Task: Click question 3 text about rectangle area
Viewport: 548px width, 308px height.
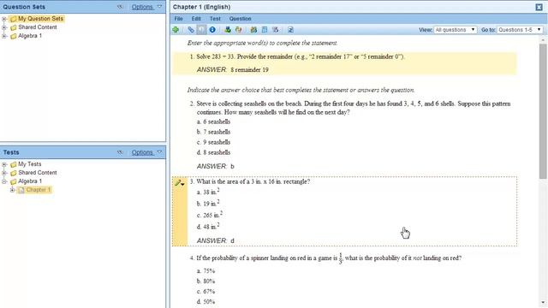Action: (x=253, y=181)
